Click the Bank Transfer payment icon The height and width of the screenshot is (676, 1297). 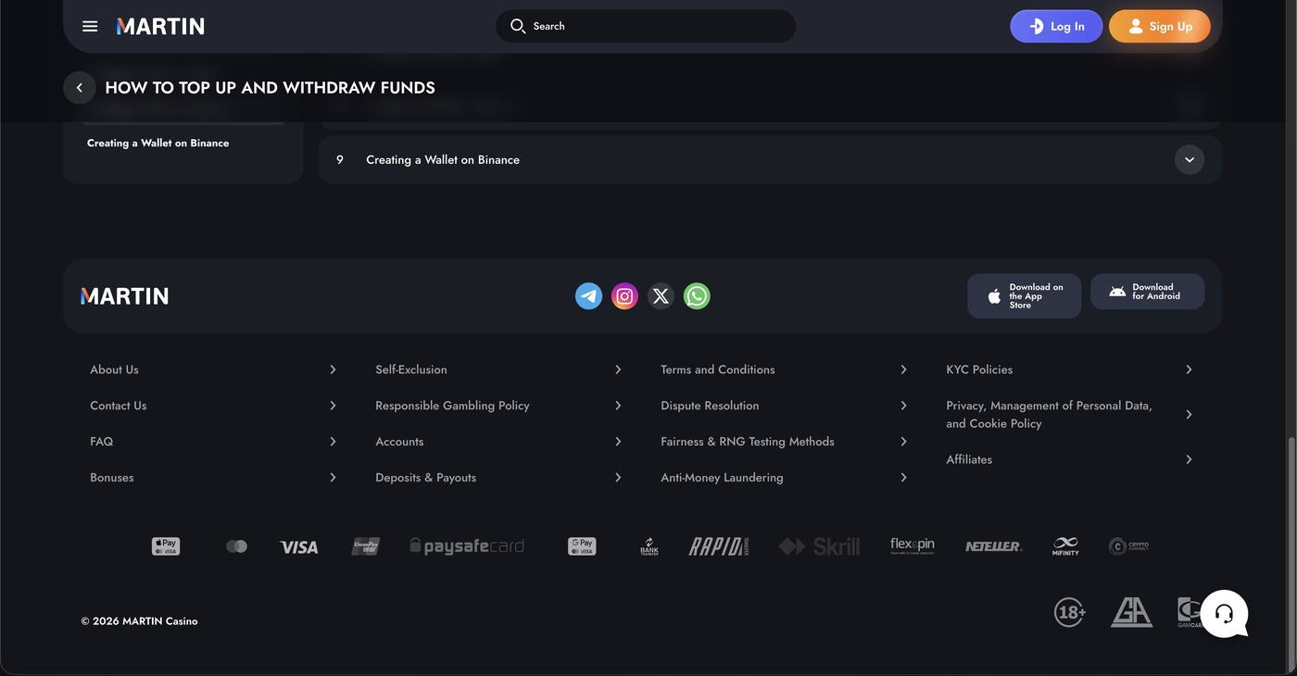click(649, 546)
